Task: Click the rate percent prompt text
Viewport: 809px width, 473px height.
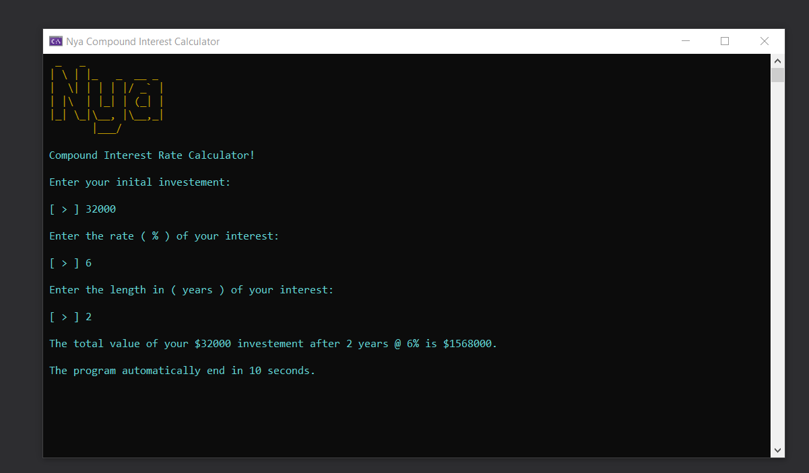Action: coord(164,235)
